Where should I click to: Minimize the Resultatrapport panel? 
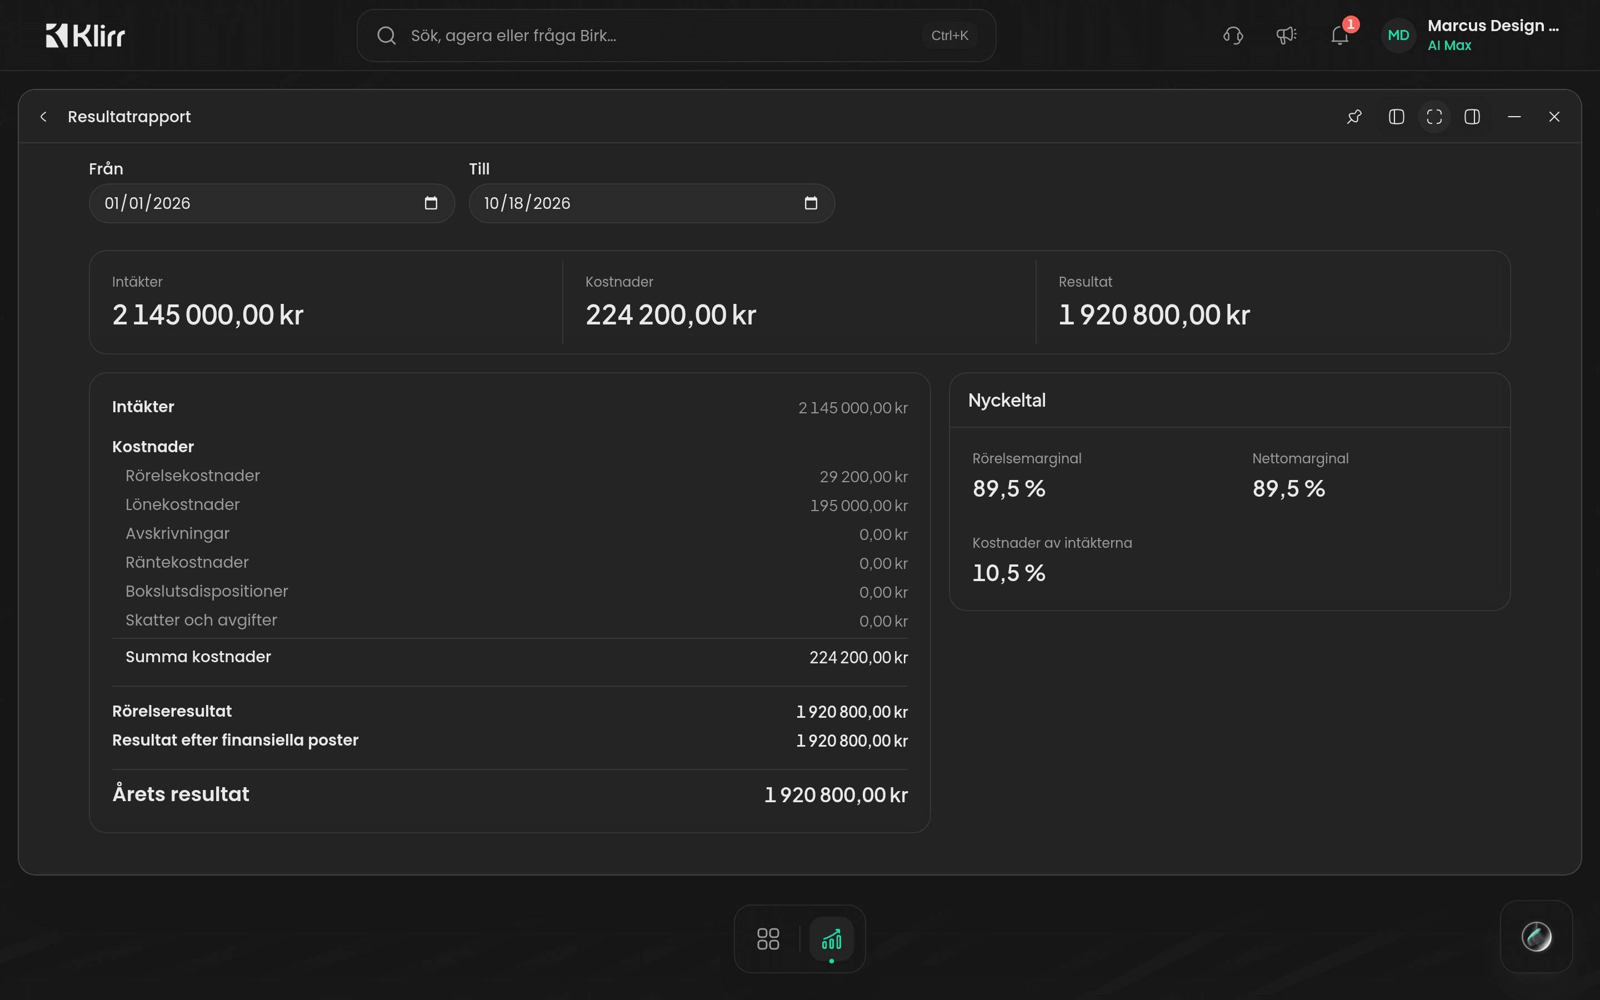click(1514, 117)
